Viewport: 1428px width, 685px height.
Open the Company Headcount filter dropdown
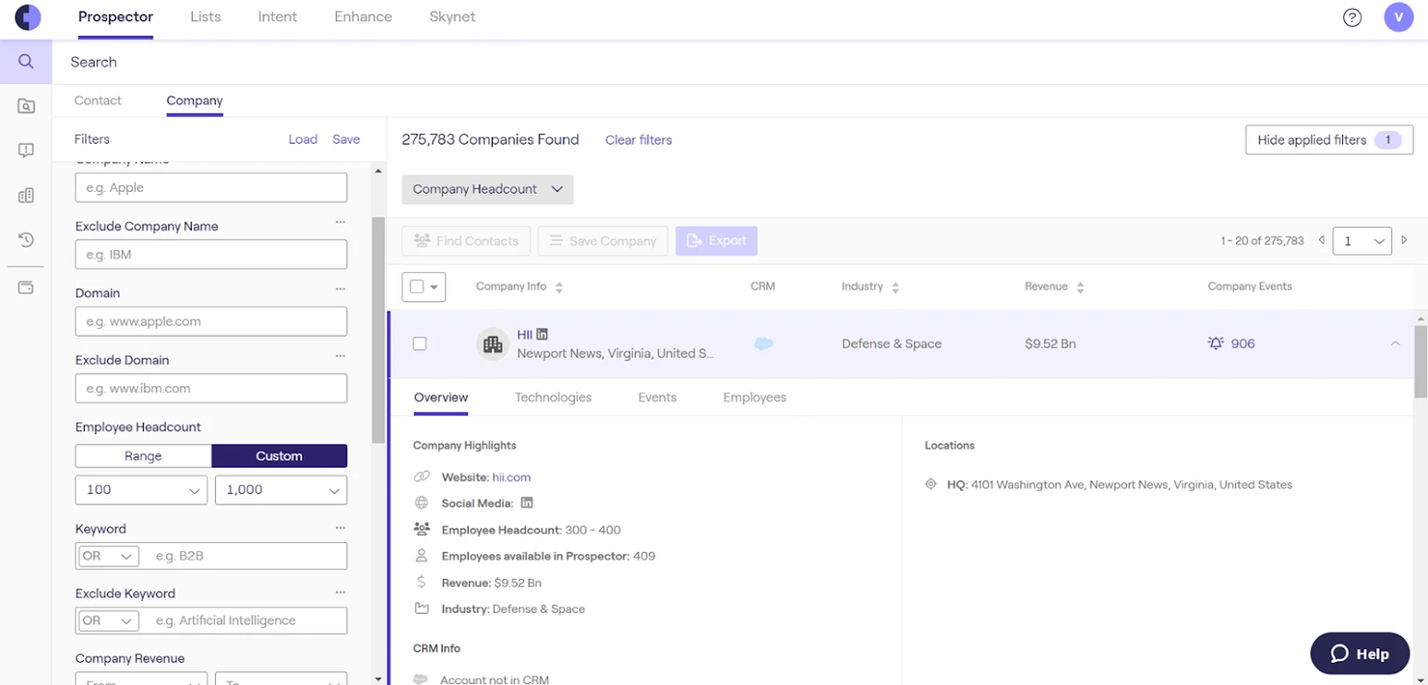[487, 189]
